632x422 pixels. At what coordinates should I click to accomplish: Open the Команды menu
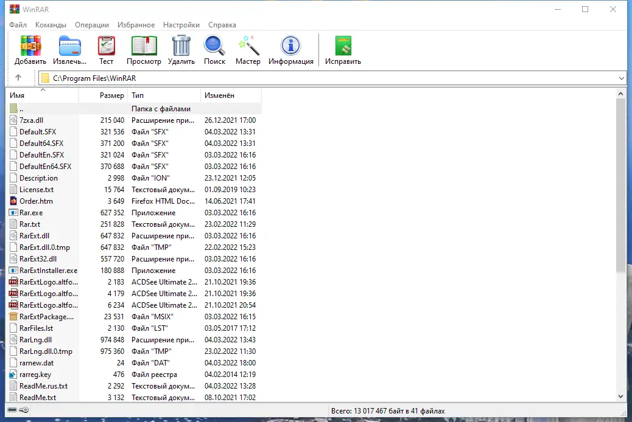tap(51, 25)
